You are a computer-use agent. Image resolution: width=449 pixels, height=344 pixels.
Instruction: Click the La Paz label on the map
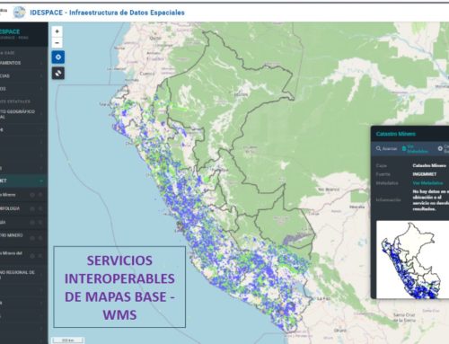pos(323,298)
